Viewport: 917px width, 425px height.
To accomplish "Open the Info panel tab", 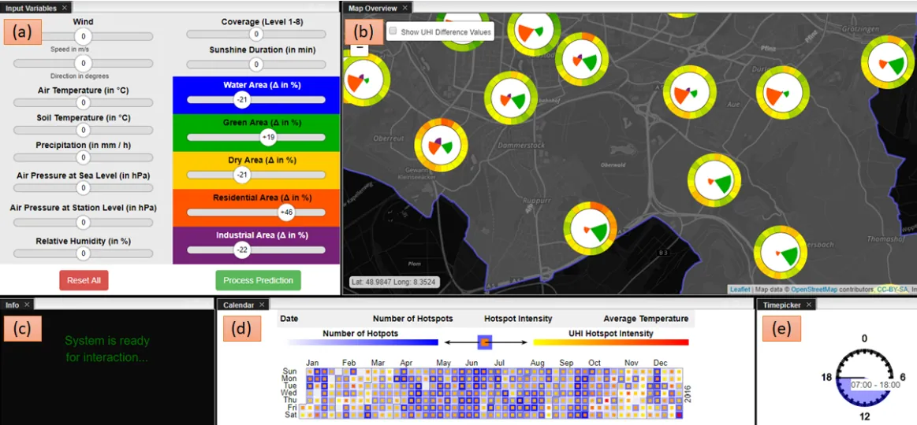I will (x=12, y=304).
